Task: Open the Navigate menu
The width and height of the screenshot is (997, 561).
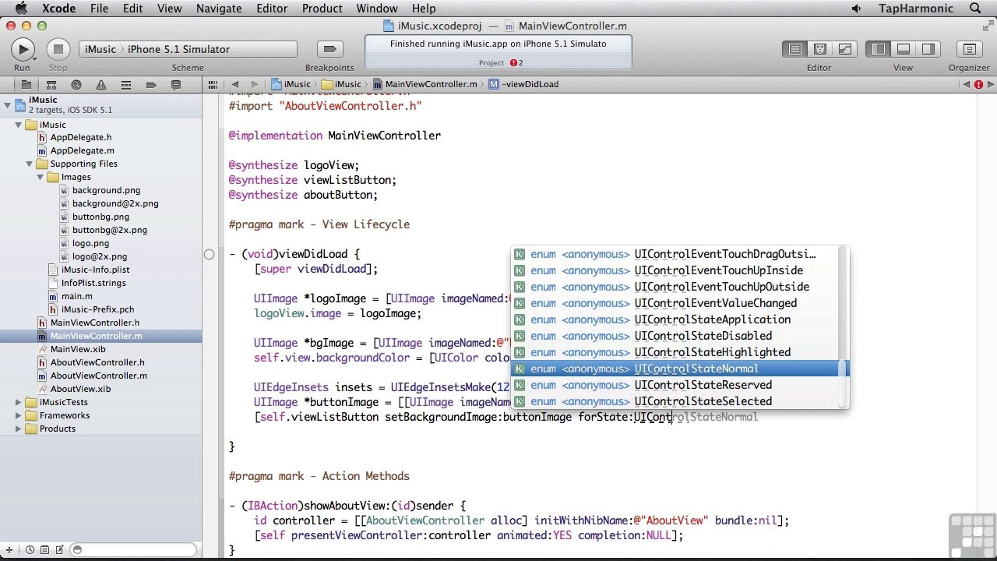Action: click(x=219, y=9)
